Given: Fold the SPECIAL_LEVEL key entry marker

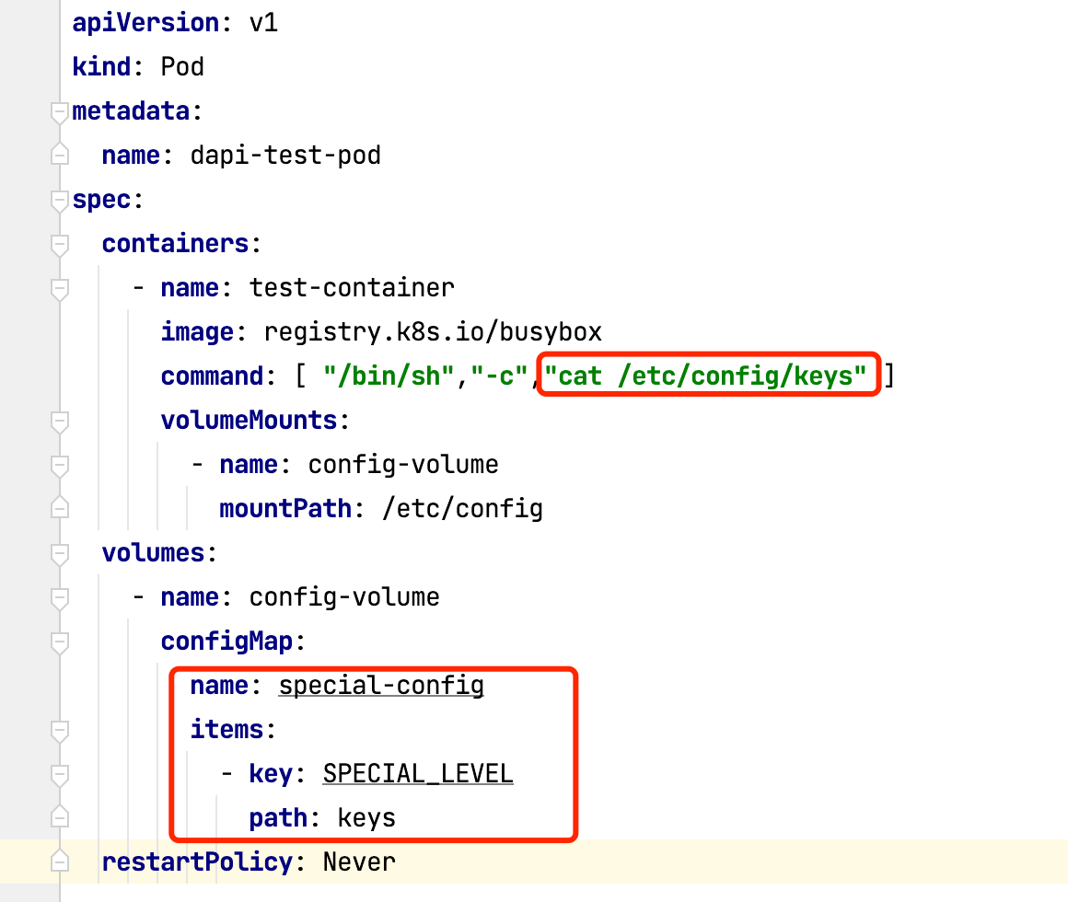Looking at the screenshot, I should (x=60, y=775).
